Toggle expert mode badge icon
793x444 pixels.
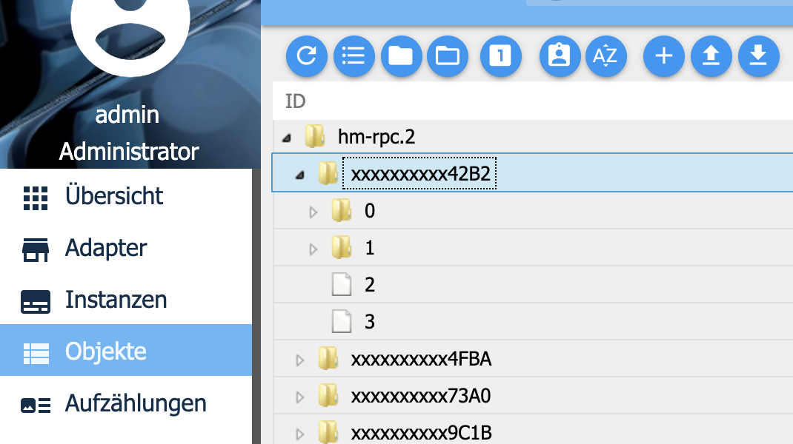click(560, 55)
